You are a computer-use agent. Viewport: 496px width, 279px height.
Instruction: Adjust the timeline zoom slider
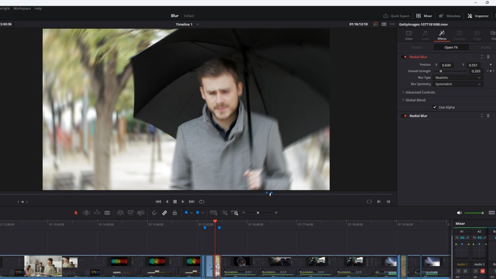coord(258,213)
